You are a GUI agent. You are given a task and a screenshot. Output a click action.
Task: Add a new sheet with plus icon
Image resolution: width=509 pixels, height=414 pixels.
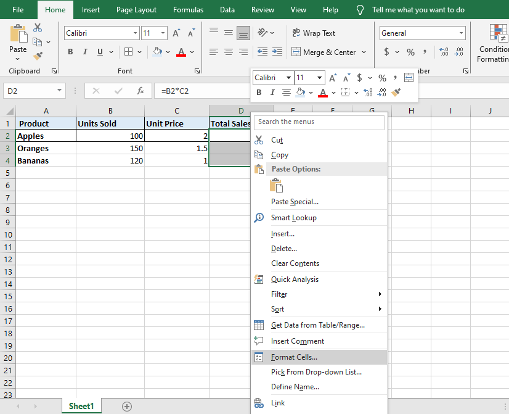[127, 406]
